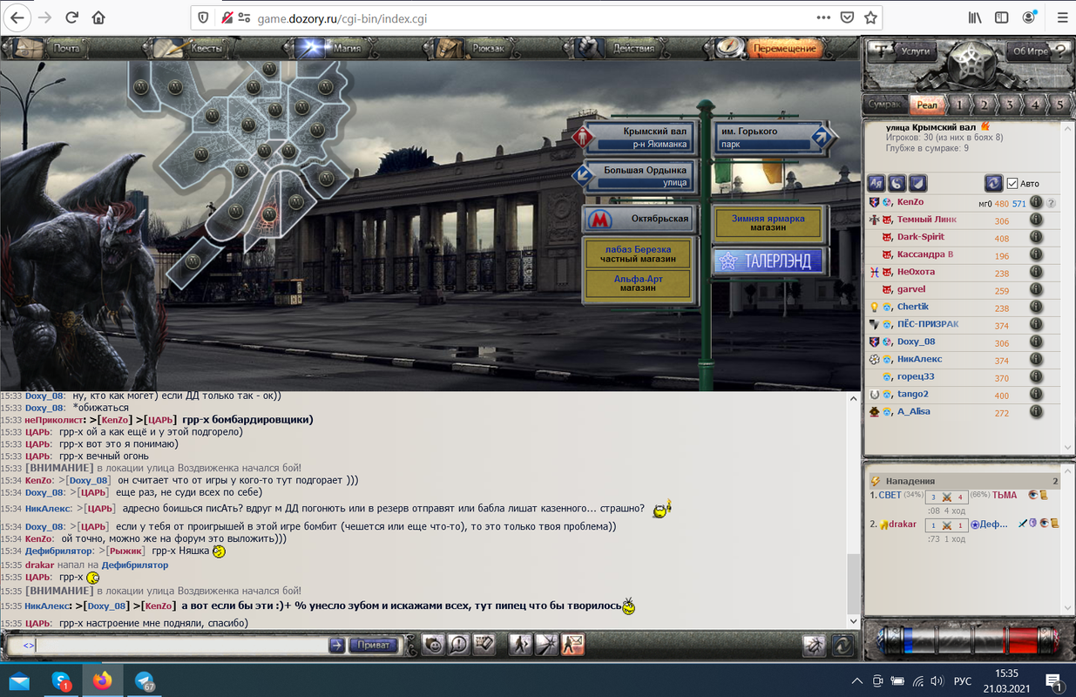Enter the Альфа-Арт shop
Screen dimensions: 1076x697
click(639, 282)
